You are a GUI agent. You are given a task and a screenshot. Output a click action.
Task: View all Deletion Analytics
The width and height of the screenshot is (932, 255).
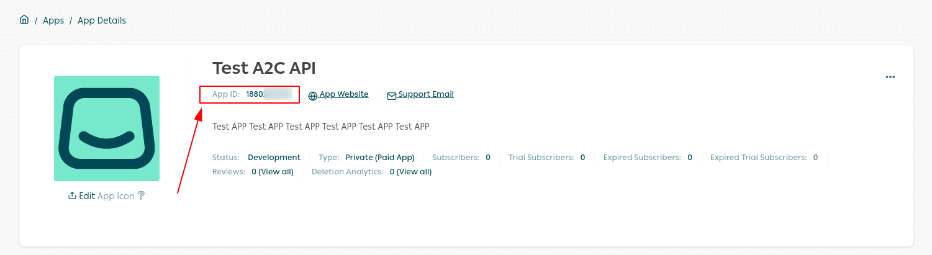(410, 172)
